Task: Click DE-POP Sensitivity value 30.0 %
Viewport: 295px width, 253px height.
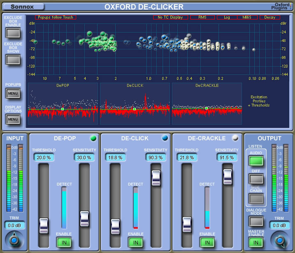Action: (84, 158)
